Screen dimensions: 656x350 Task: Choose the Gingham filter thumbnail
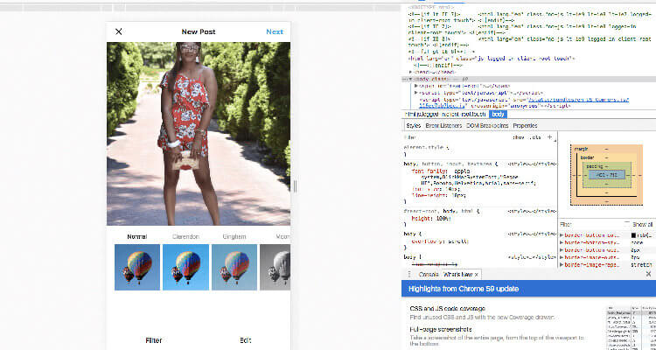pos(231,265)
